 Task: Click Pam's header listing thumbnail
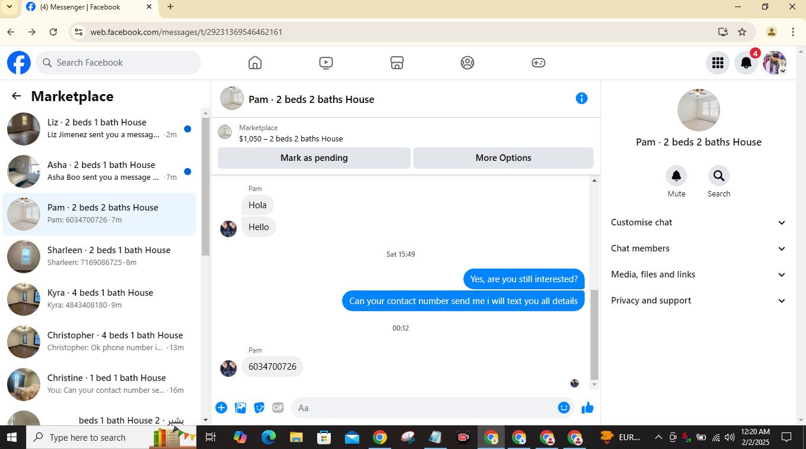pyautogui.click(x=232, y=98)
